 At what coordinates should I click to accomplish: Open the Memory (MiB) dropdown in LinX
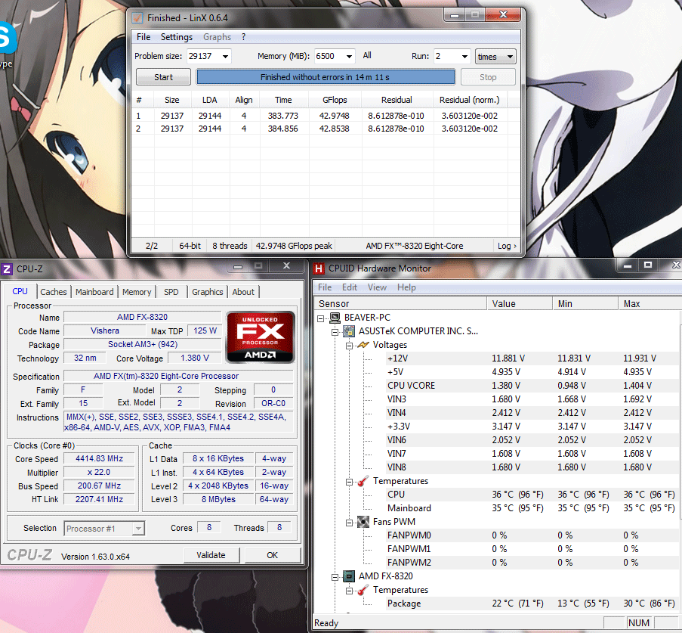pos(349,56)
